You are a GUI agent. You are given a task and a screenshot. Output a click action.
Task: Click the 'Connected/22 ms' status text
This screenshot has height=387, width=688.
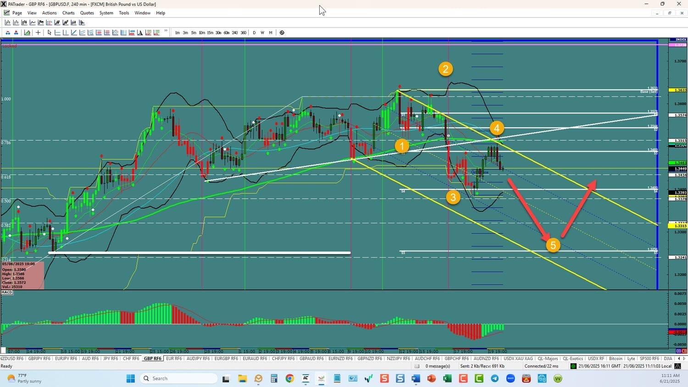pyautogui.click(x=541, y=366)
